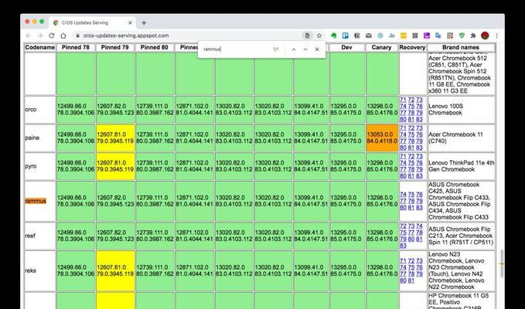
Task: Click the purple extension icon
Action: [x=427, y=36]
